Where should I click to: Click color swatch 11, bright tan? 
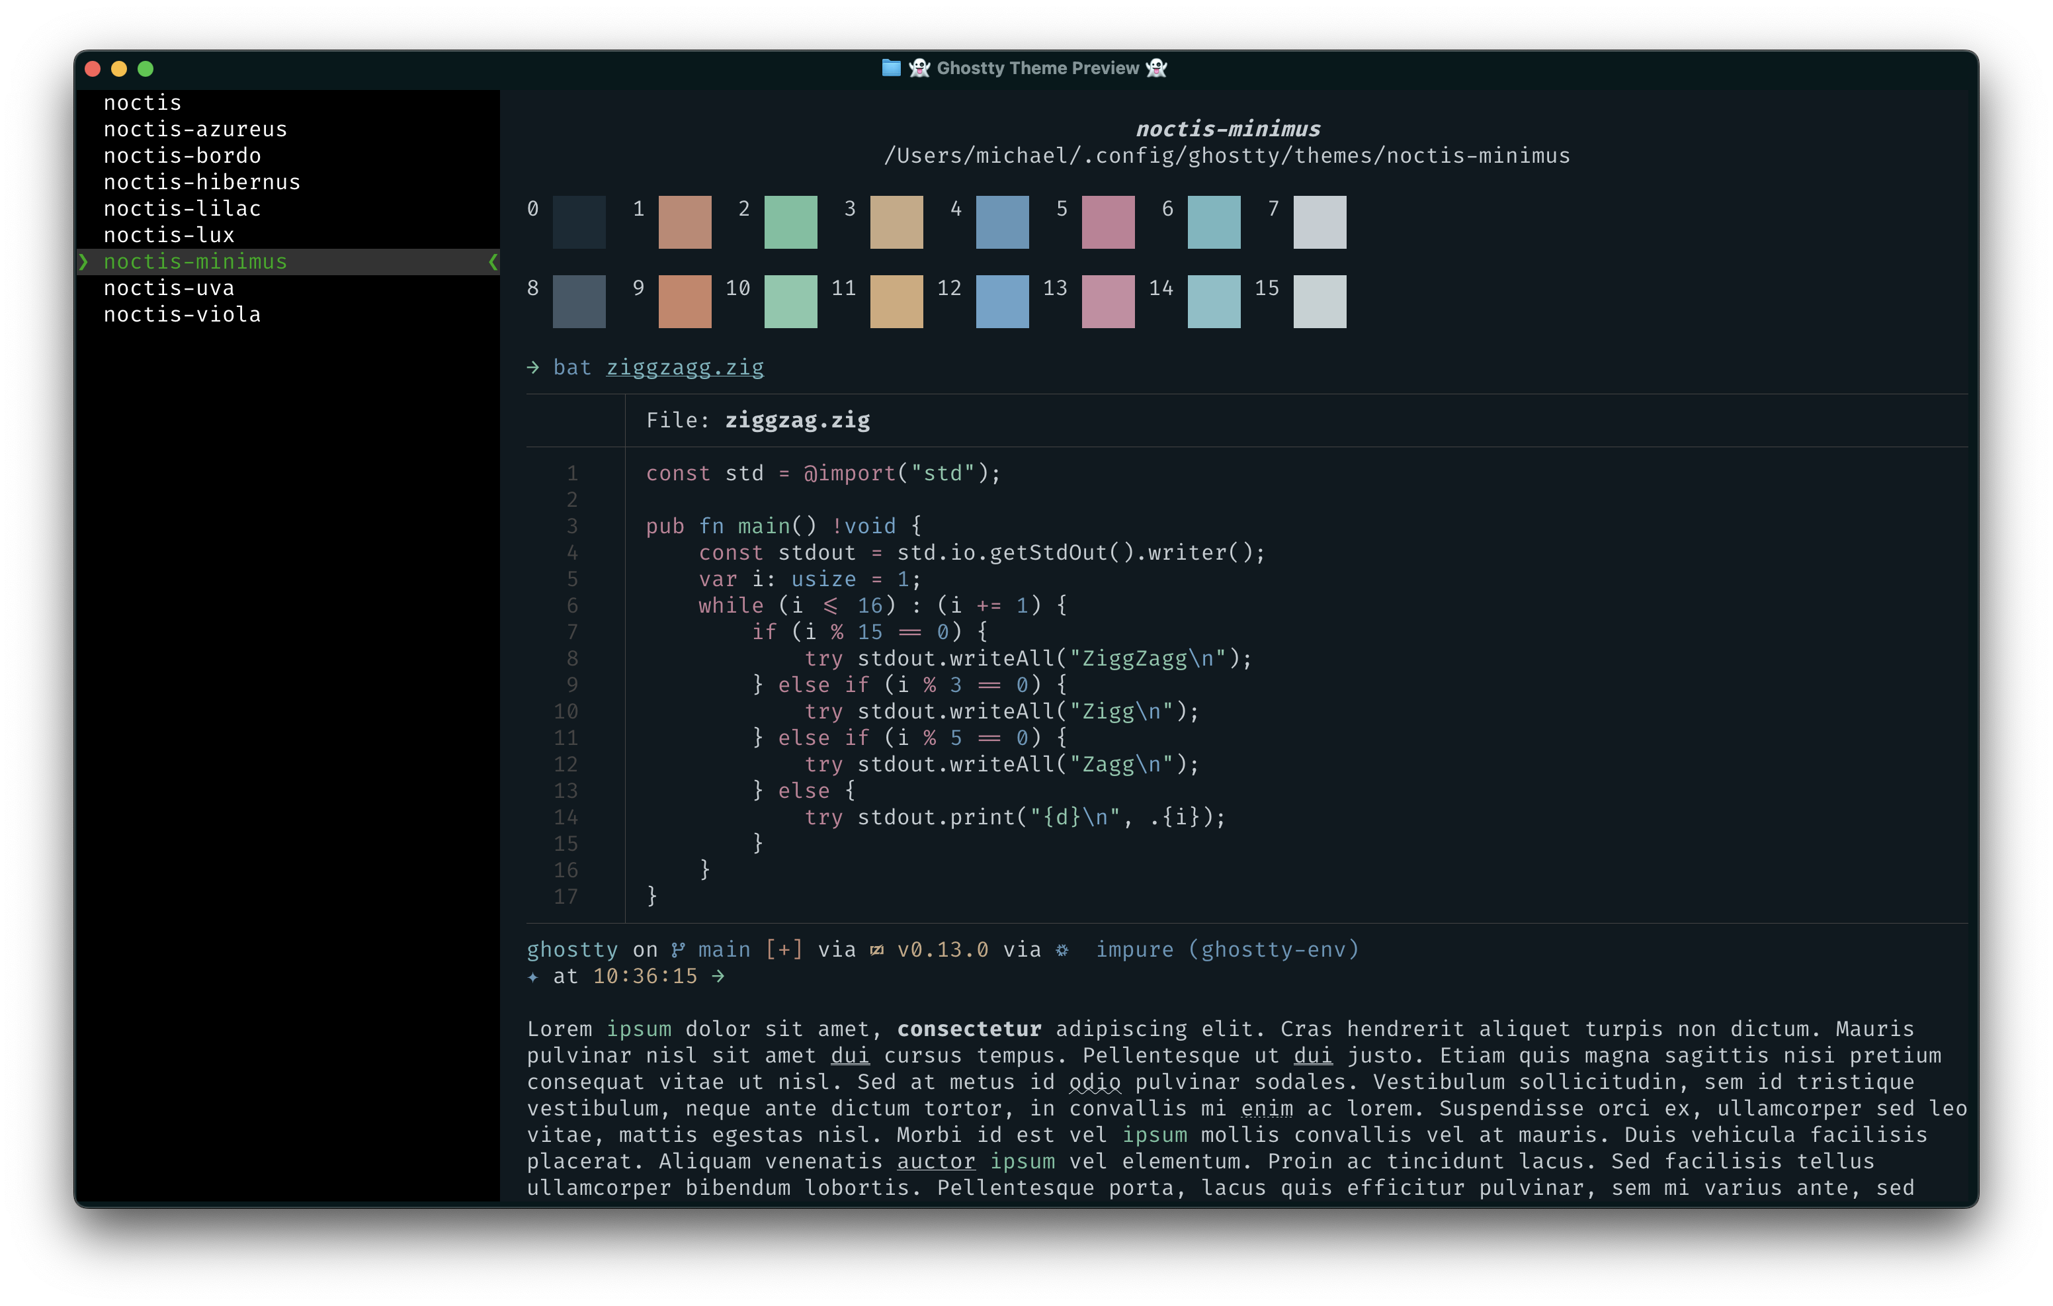896,301
